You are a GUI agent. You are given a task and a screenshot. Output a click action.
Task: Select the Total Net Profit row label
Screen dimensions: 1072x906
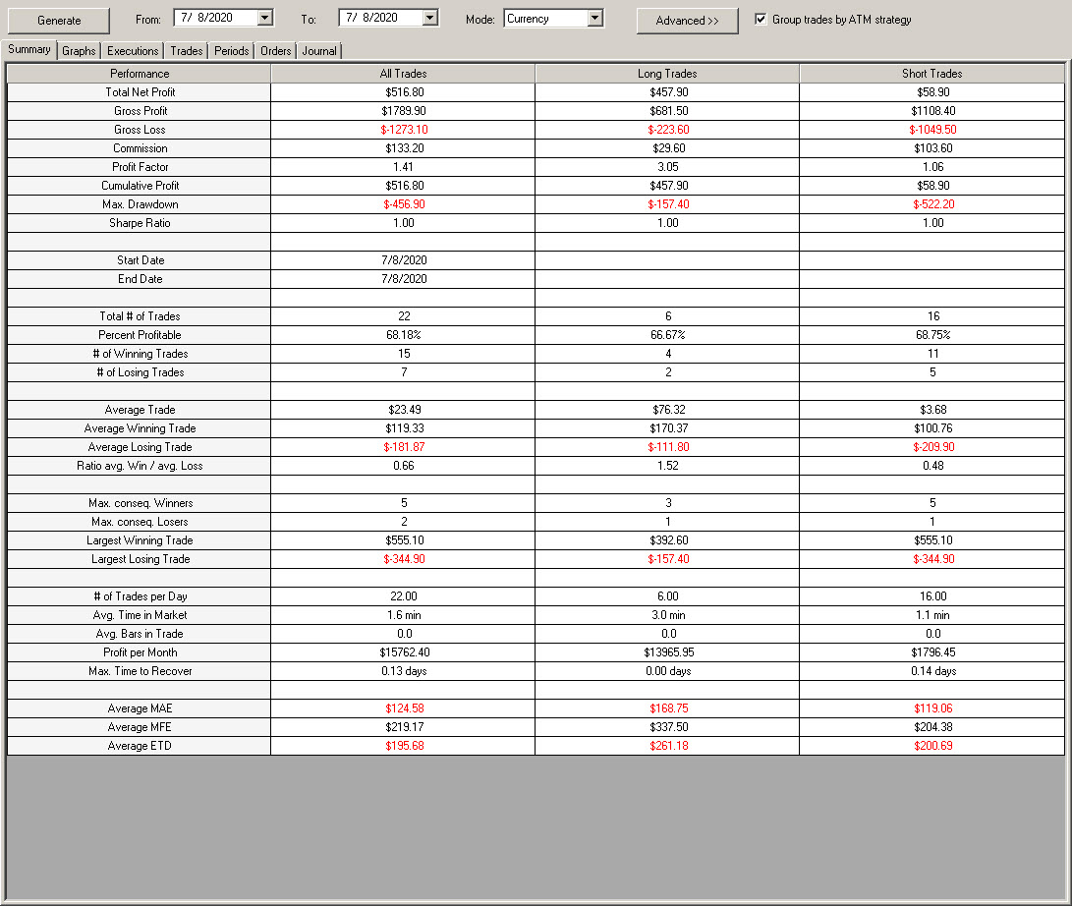pyautogui.click(x=140, y=92)
